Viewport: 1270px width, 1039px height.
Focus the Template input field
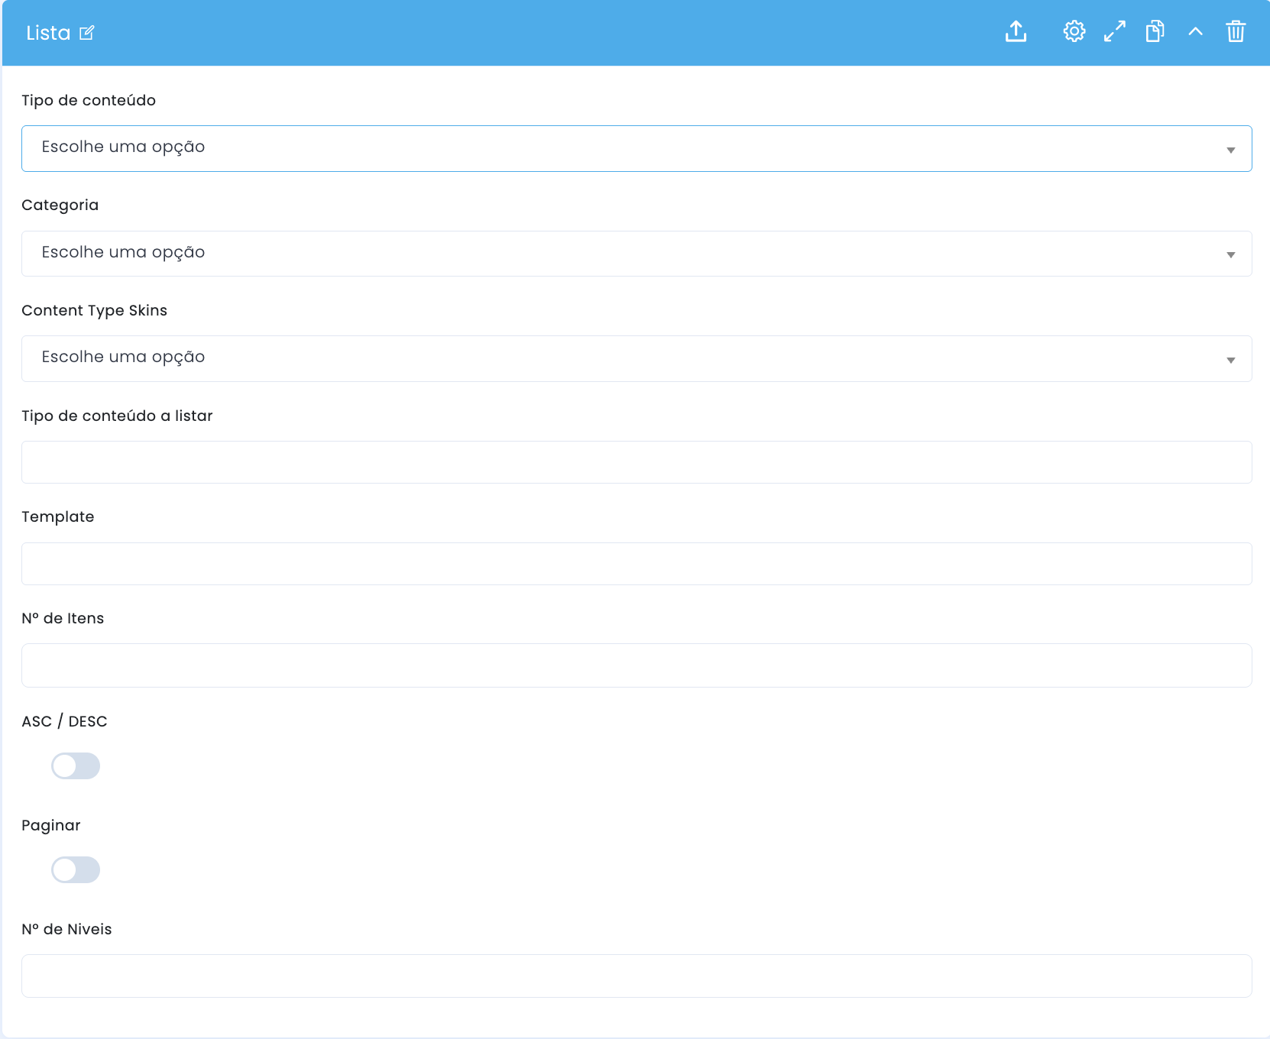click(637, 564)
